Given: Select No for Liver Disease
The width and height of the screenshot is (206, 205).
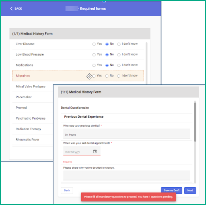Looking at the screenshot, I should pos(107,44).
